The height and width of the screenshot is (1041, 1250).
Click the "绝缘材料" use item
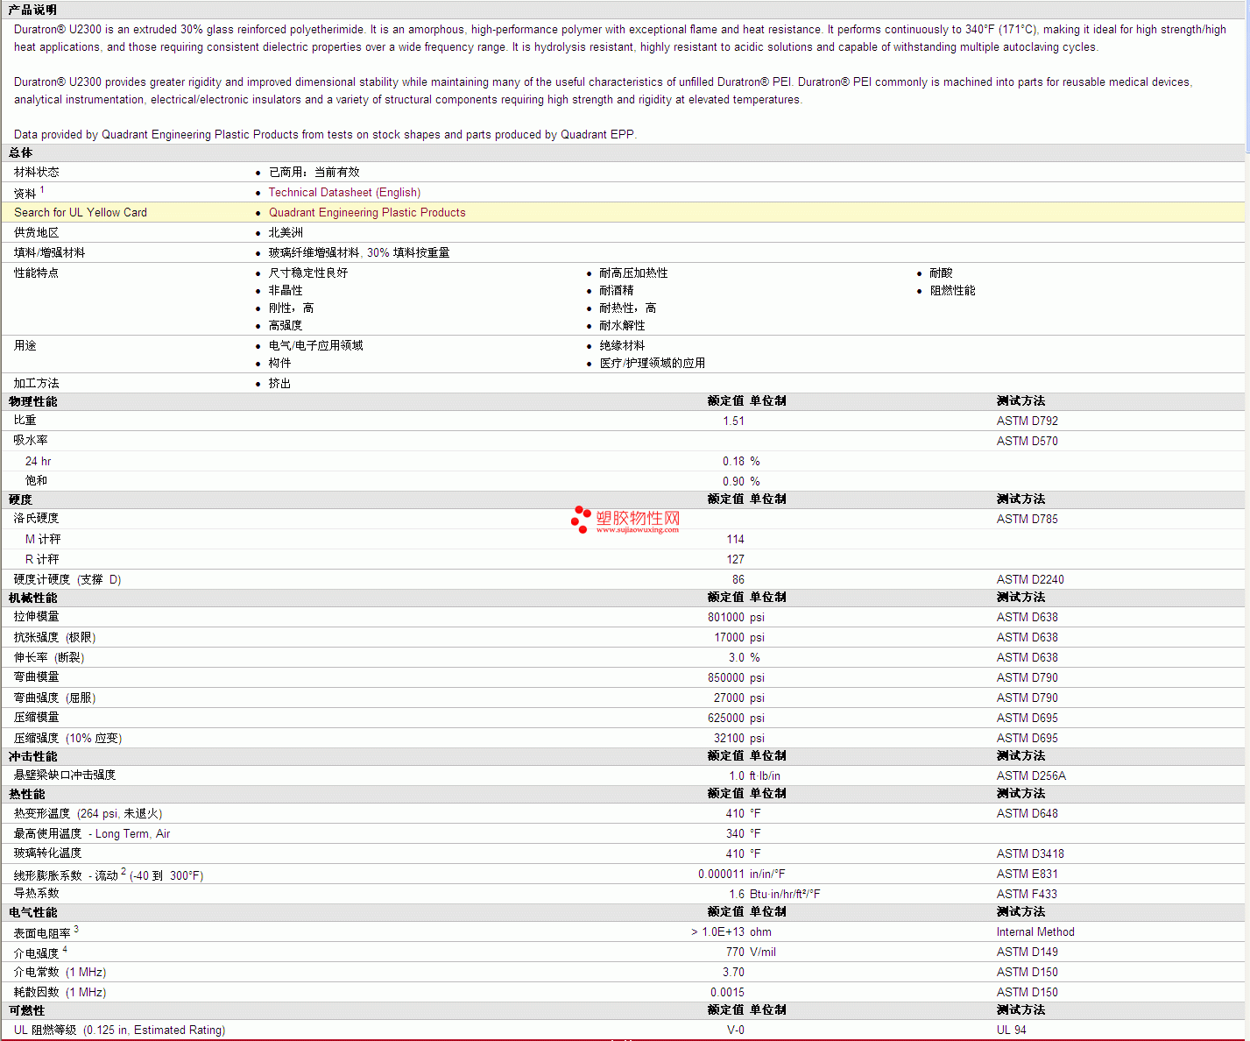(622, 346)
